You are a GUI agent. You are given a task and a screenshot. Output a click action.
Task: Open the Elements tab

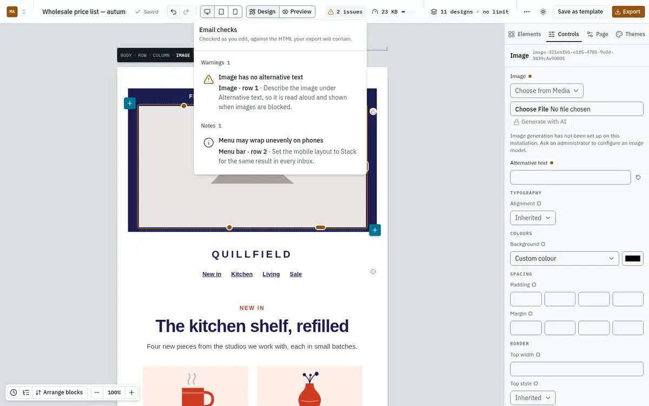pyautogui.click(x=525, y=34)
